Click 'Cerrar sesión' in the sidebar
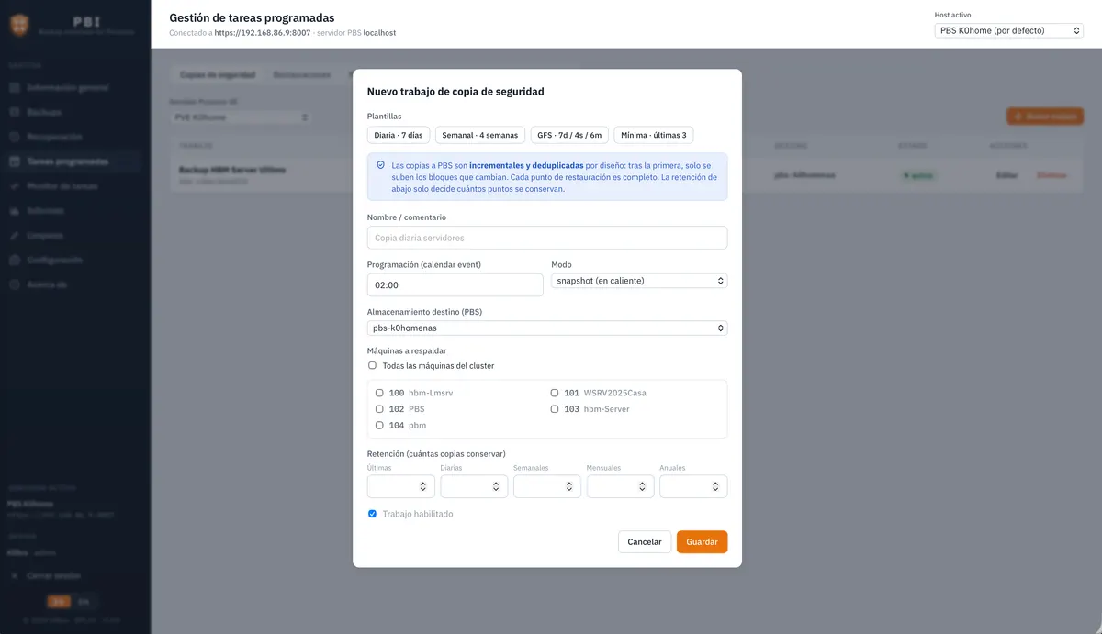Viewport: 1102px width, 634px height. coord(53,576)
